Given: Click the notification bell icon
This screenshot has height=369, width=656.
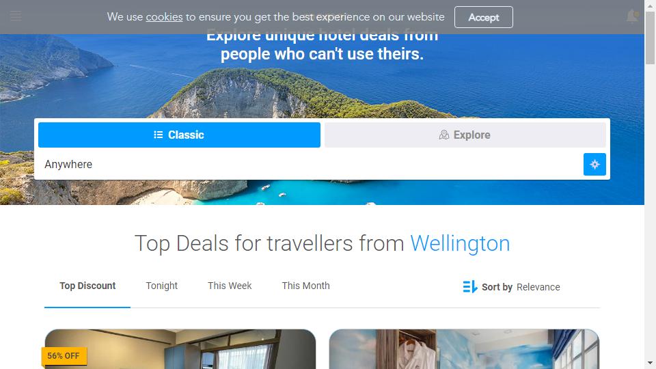Looking at the screenshot, I should 631,16.
